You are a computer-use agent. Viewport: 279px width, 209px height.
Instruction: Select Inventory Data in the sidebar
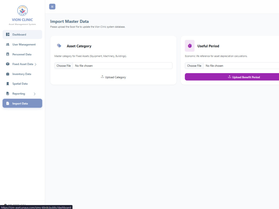click(22, 74)
